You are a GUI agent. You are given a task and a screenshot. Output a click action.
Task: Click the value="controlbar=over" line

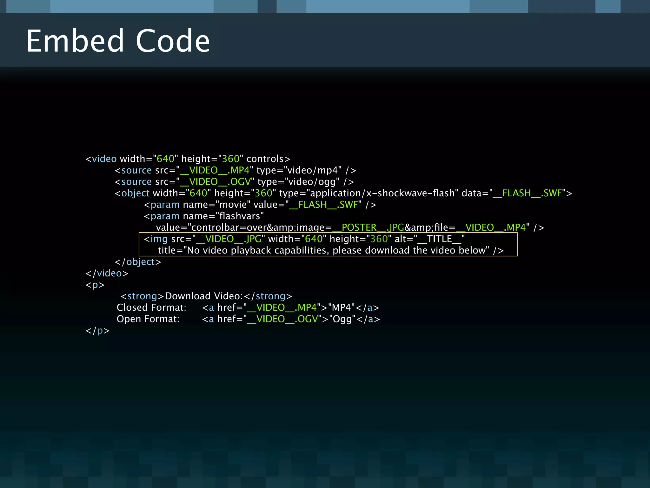point(350,227)
